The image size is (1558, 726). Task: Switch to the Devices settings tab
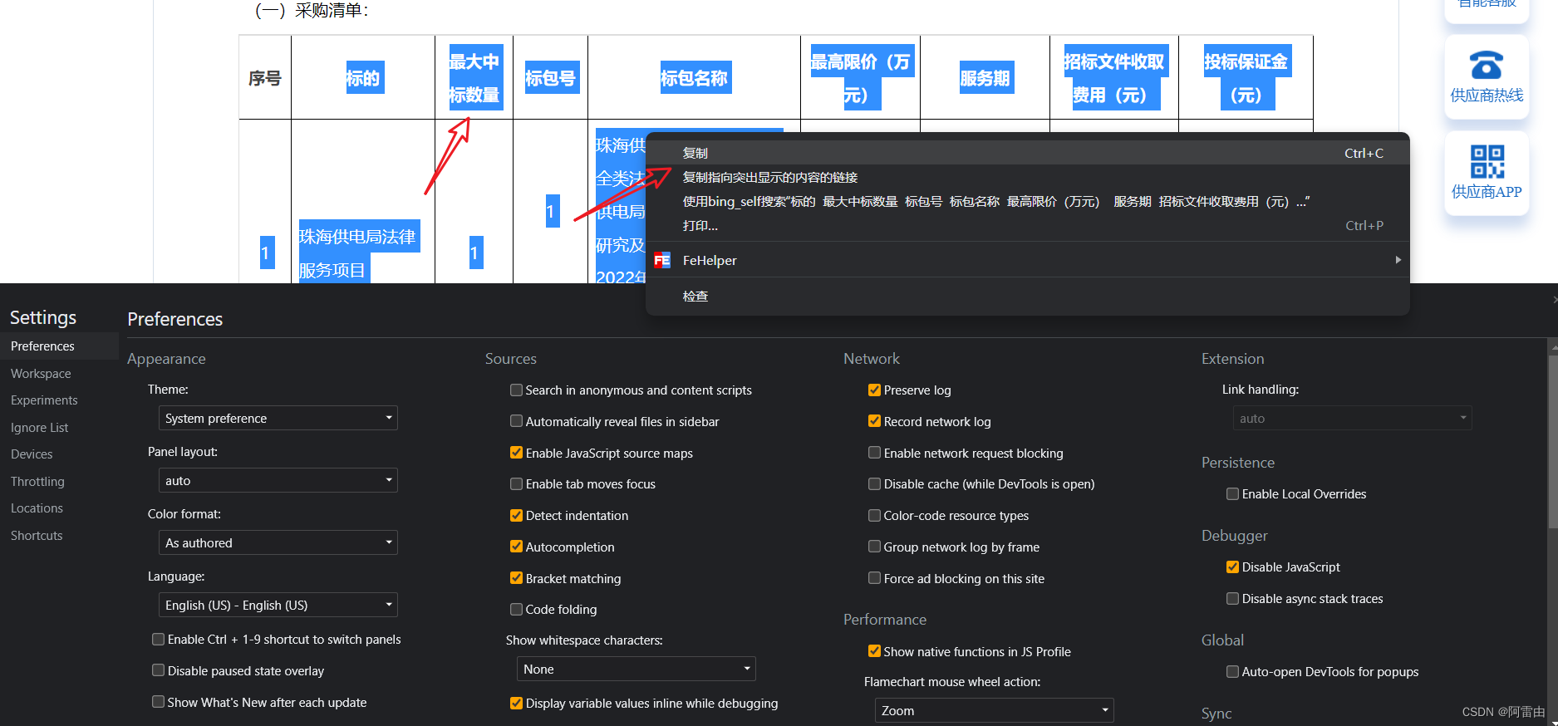[59, 454]
